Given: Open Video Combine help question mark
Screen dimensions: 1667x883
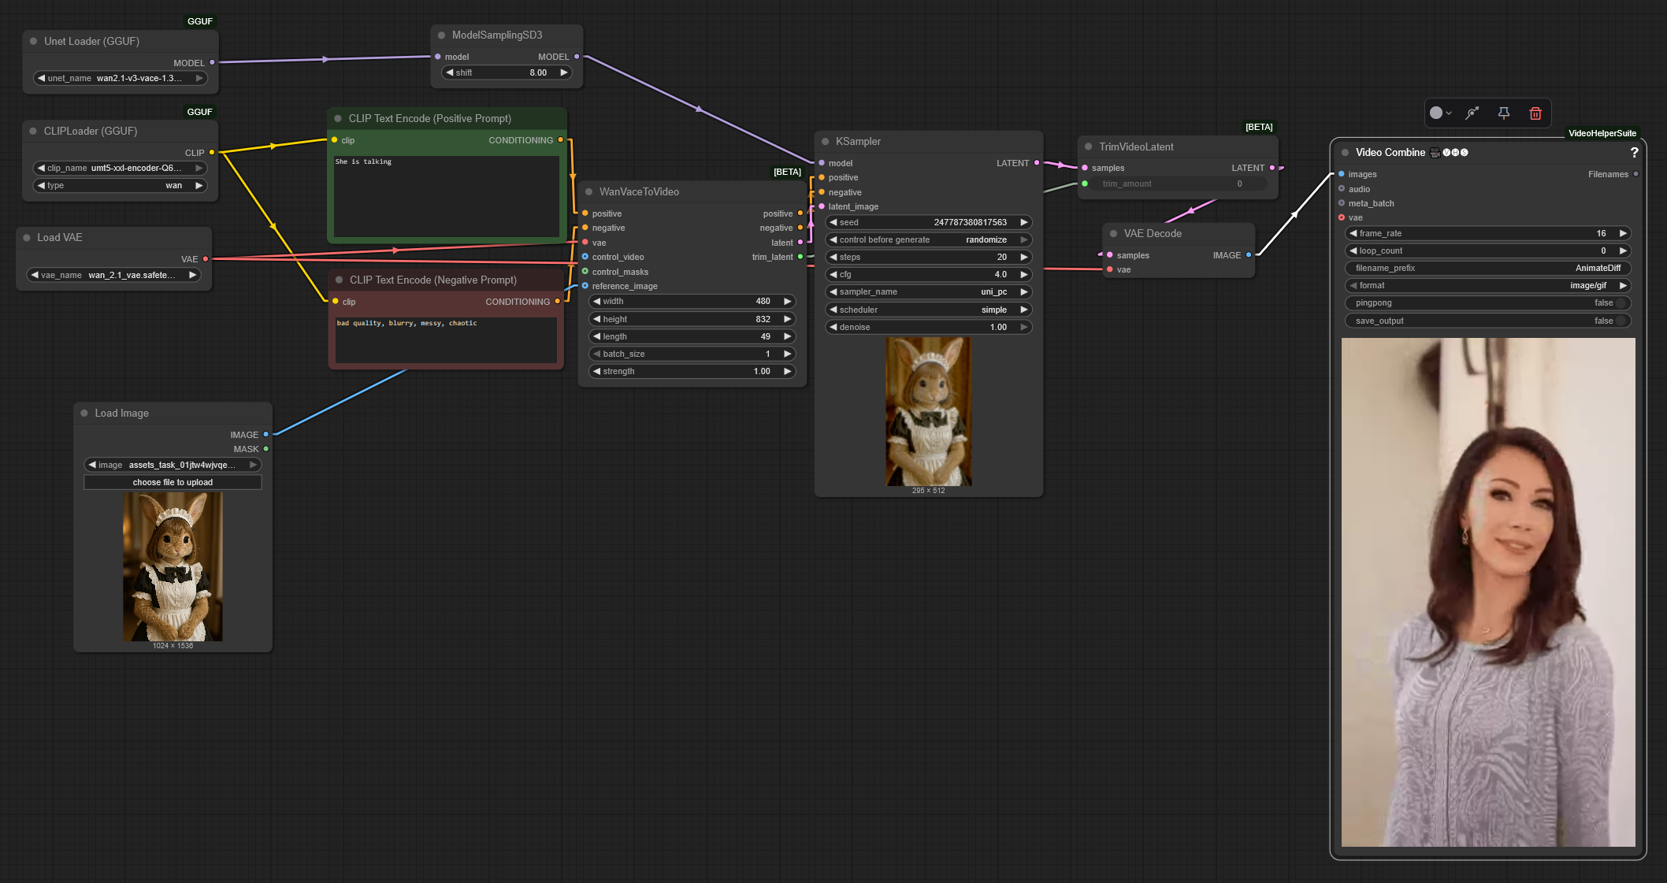Looking at the screenshot, I should tap(1634, 153).
